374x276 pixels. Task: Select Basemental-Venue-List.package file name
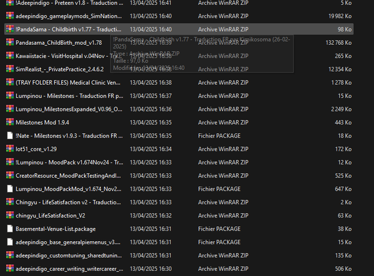pos(55,229)
